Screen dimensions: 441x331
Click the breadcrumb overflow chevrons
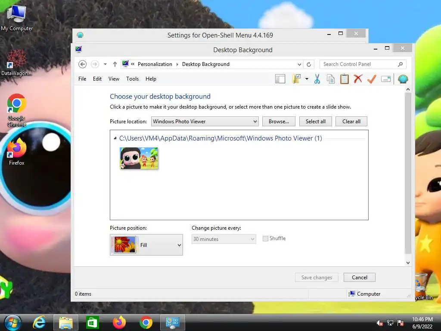(133, 64)
